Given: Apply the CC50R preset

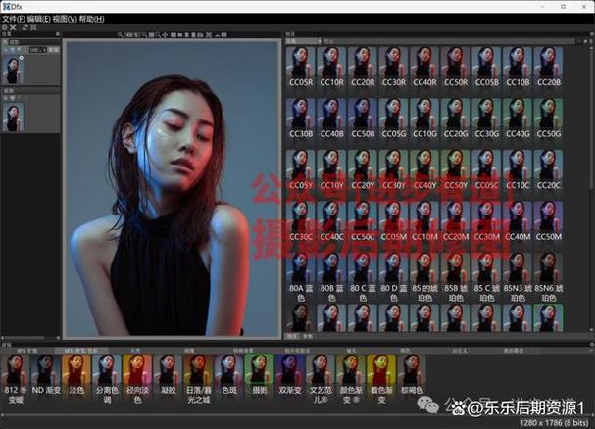Looking at the screenshot, I should click(456, 68).
